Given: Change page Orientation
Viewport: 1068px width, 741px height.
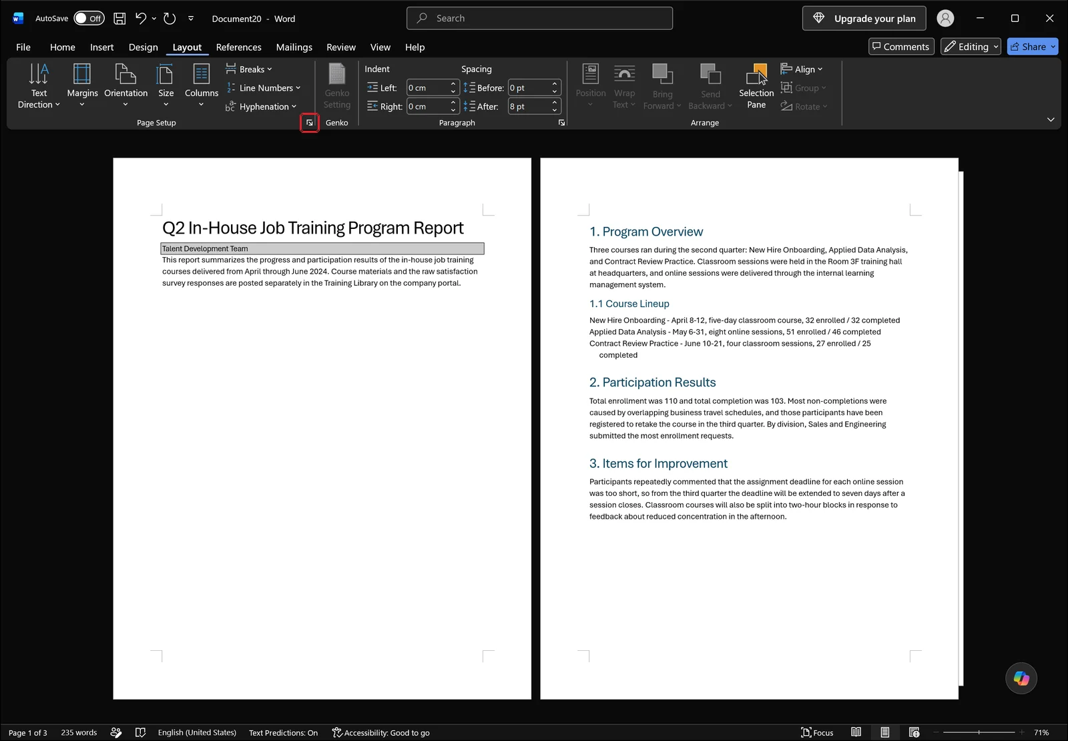Looking at the screenshot, I should 125,85.
